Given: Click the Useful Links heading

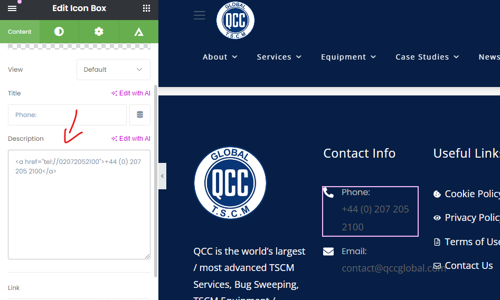Looking at the screenshot, I should pyautogui.click(x=467, y=153).
